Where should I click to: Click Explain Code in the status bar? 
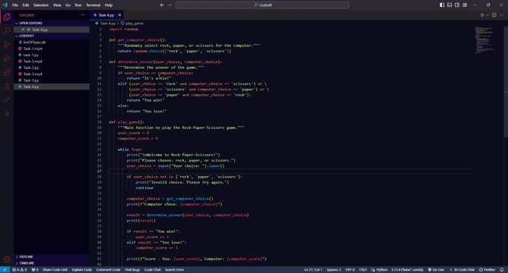click(82, 270)
